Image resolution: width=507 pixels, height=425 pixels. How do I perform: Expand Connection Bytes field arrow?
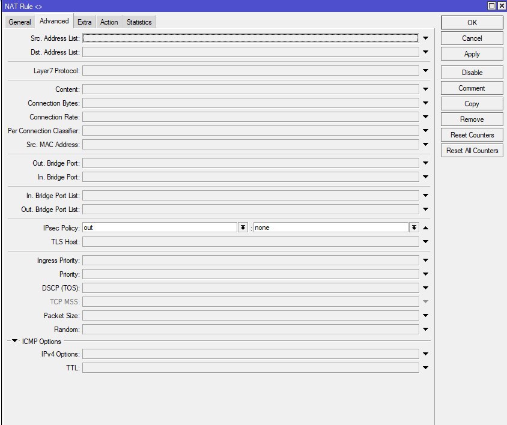tap(425, 103)
